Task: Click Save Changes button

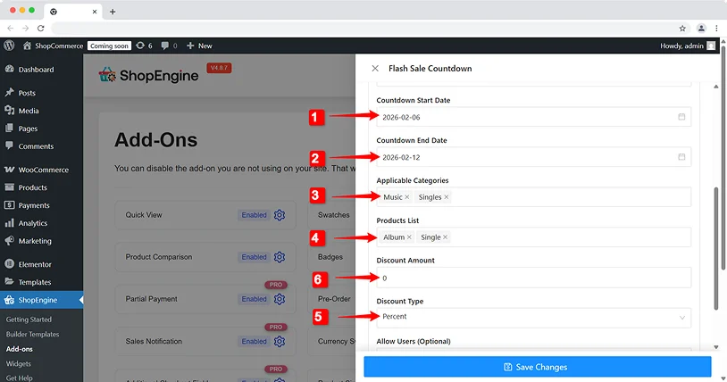Action: point(538,367)
